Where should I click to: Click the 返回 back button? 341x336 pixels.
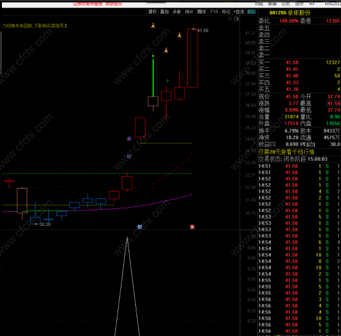point(251,12)
